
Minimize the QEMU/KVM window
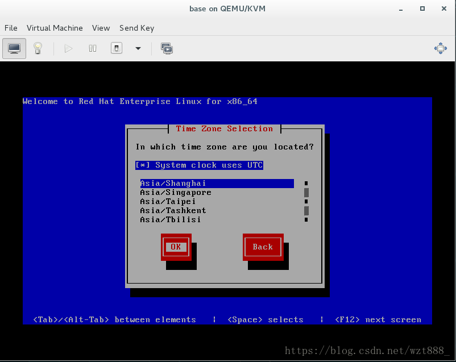(401, 9)
